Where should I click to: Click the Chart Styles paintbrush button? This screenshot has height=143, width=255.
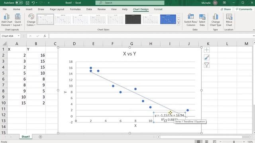(207, 57)
